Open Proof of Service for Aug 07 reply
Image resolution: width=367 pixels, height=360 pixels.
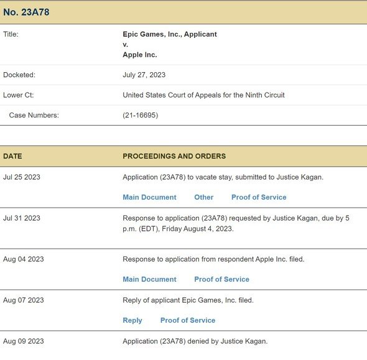(188, 320)
